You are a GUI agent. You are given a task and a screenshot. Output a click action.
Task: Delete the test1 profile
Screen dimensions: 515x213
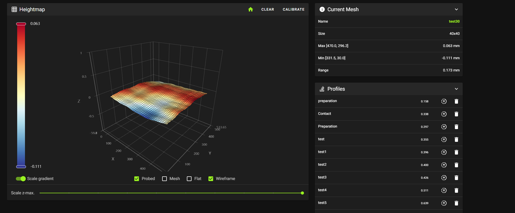(456, 152)
